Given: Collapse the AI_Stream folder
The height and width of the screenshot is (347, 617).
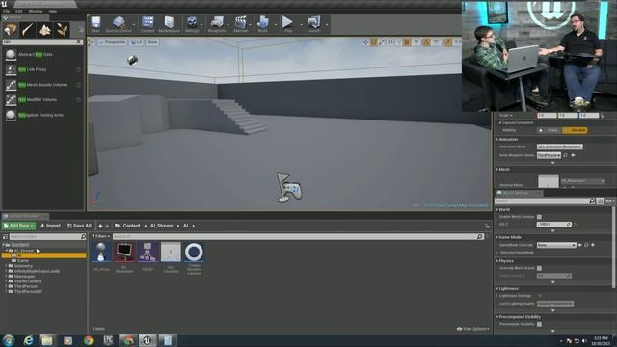Looking at the screenshot, I should pyautogui.click(x=6, y=251).
